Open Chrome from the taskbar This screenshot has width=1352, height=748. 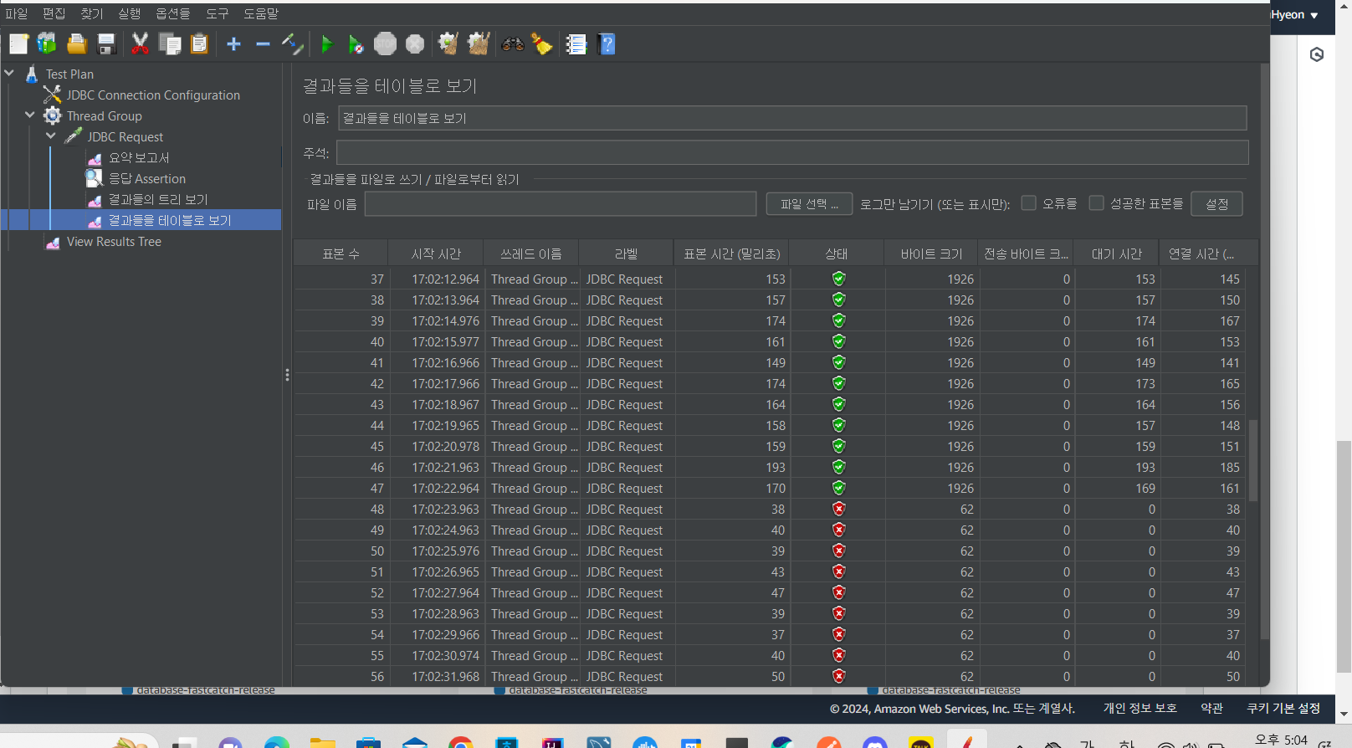[x=461, y=742]
